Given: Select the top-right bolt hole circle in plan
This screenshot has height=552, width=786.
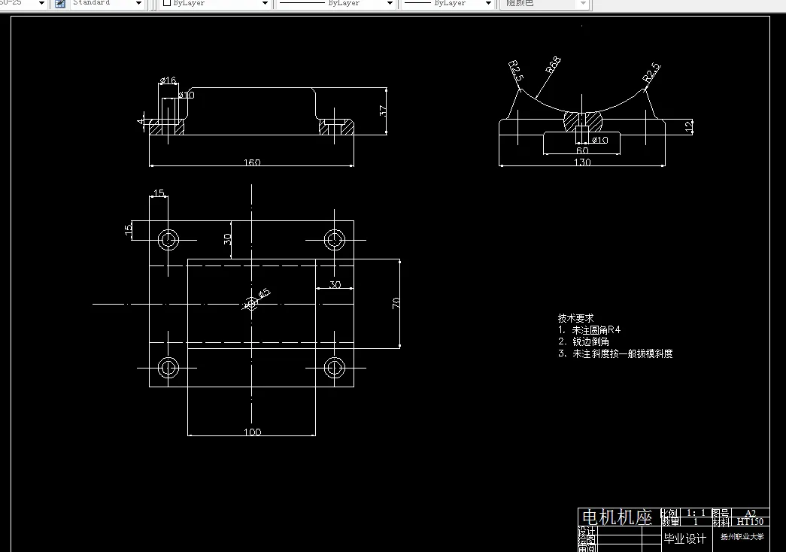Looking at the screenshot, I should pyautogui.click(x=335, y=240).
